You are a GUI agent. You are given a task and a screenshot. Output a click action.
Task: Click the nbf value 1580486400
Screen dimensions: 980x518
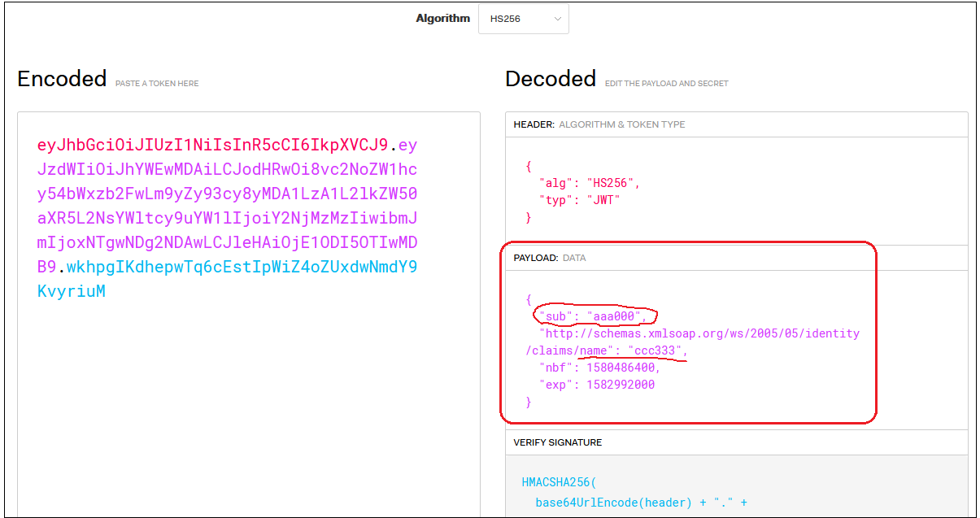pos(623,368)
